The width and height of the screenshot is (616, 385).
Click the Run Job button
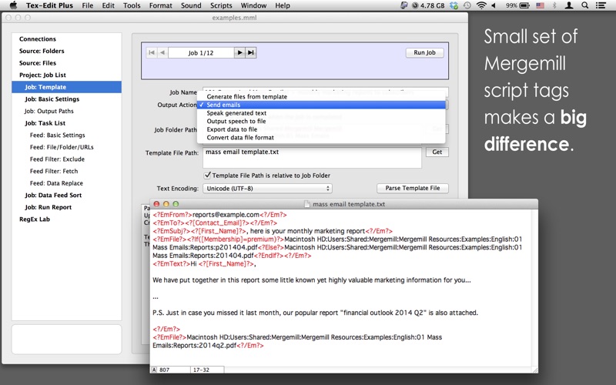425,52
